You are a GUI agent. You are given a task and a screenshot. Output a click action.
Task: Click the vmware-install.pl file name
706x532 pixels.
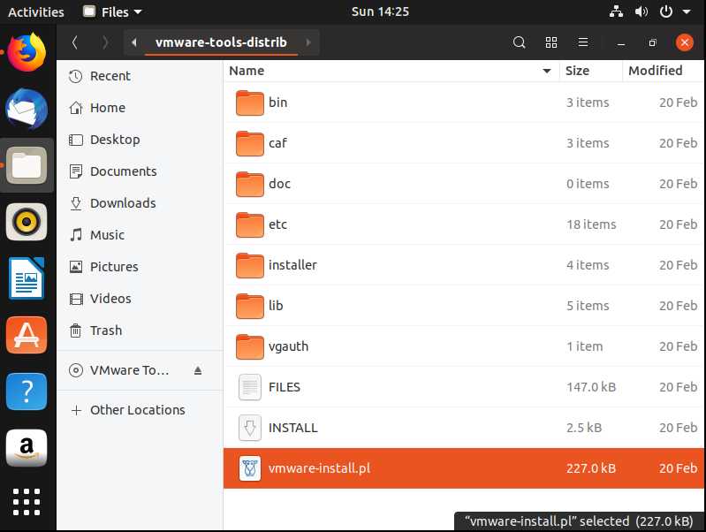[x=319, y=468]
